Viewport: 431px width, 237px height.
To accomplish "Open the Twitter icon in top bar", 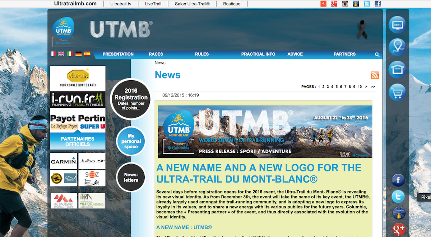I will tap(367, 4).
